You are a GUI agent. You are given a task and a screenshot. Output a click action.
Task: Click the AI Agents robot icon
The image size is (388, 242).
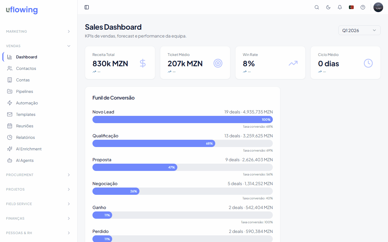click(x=10, y=160)
